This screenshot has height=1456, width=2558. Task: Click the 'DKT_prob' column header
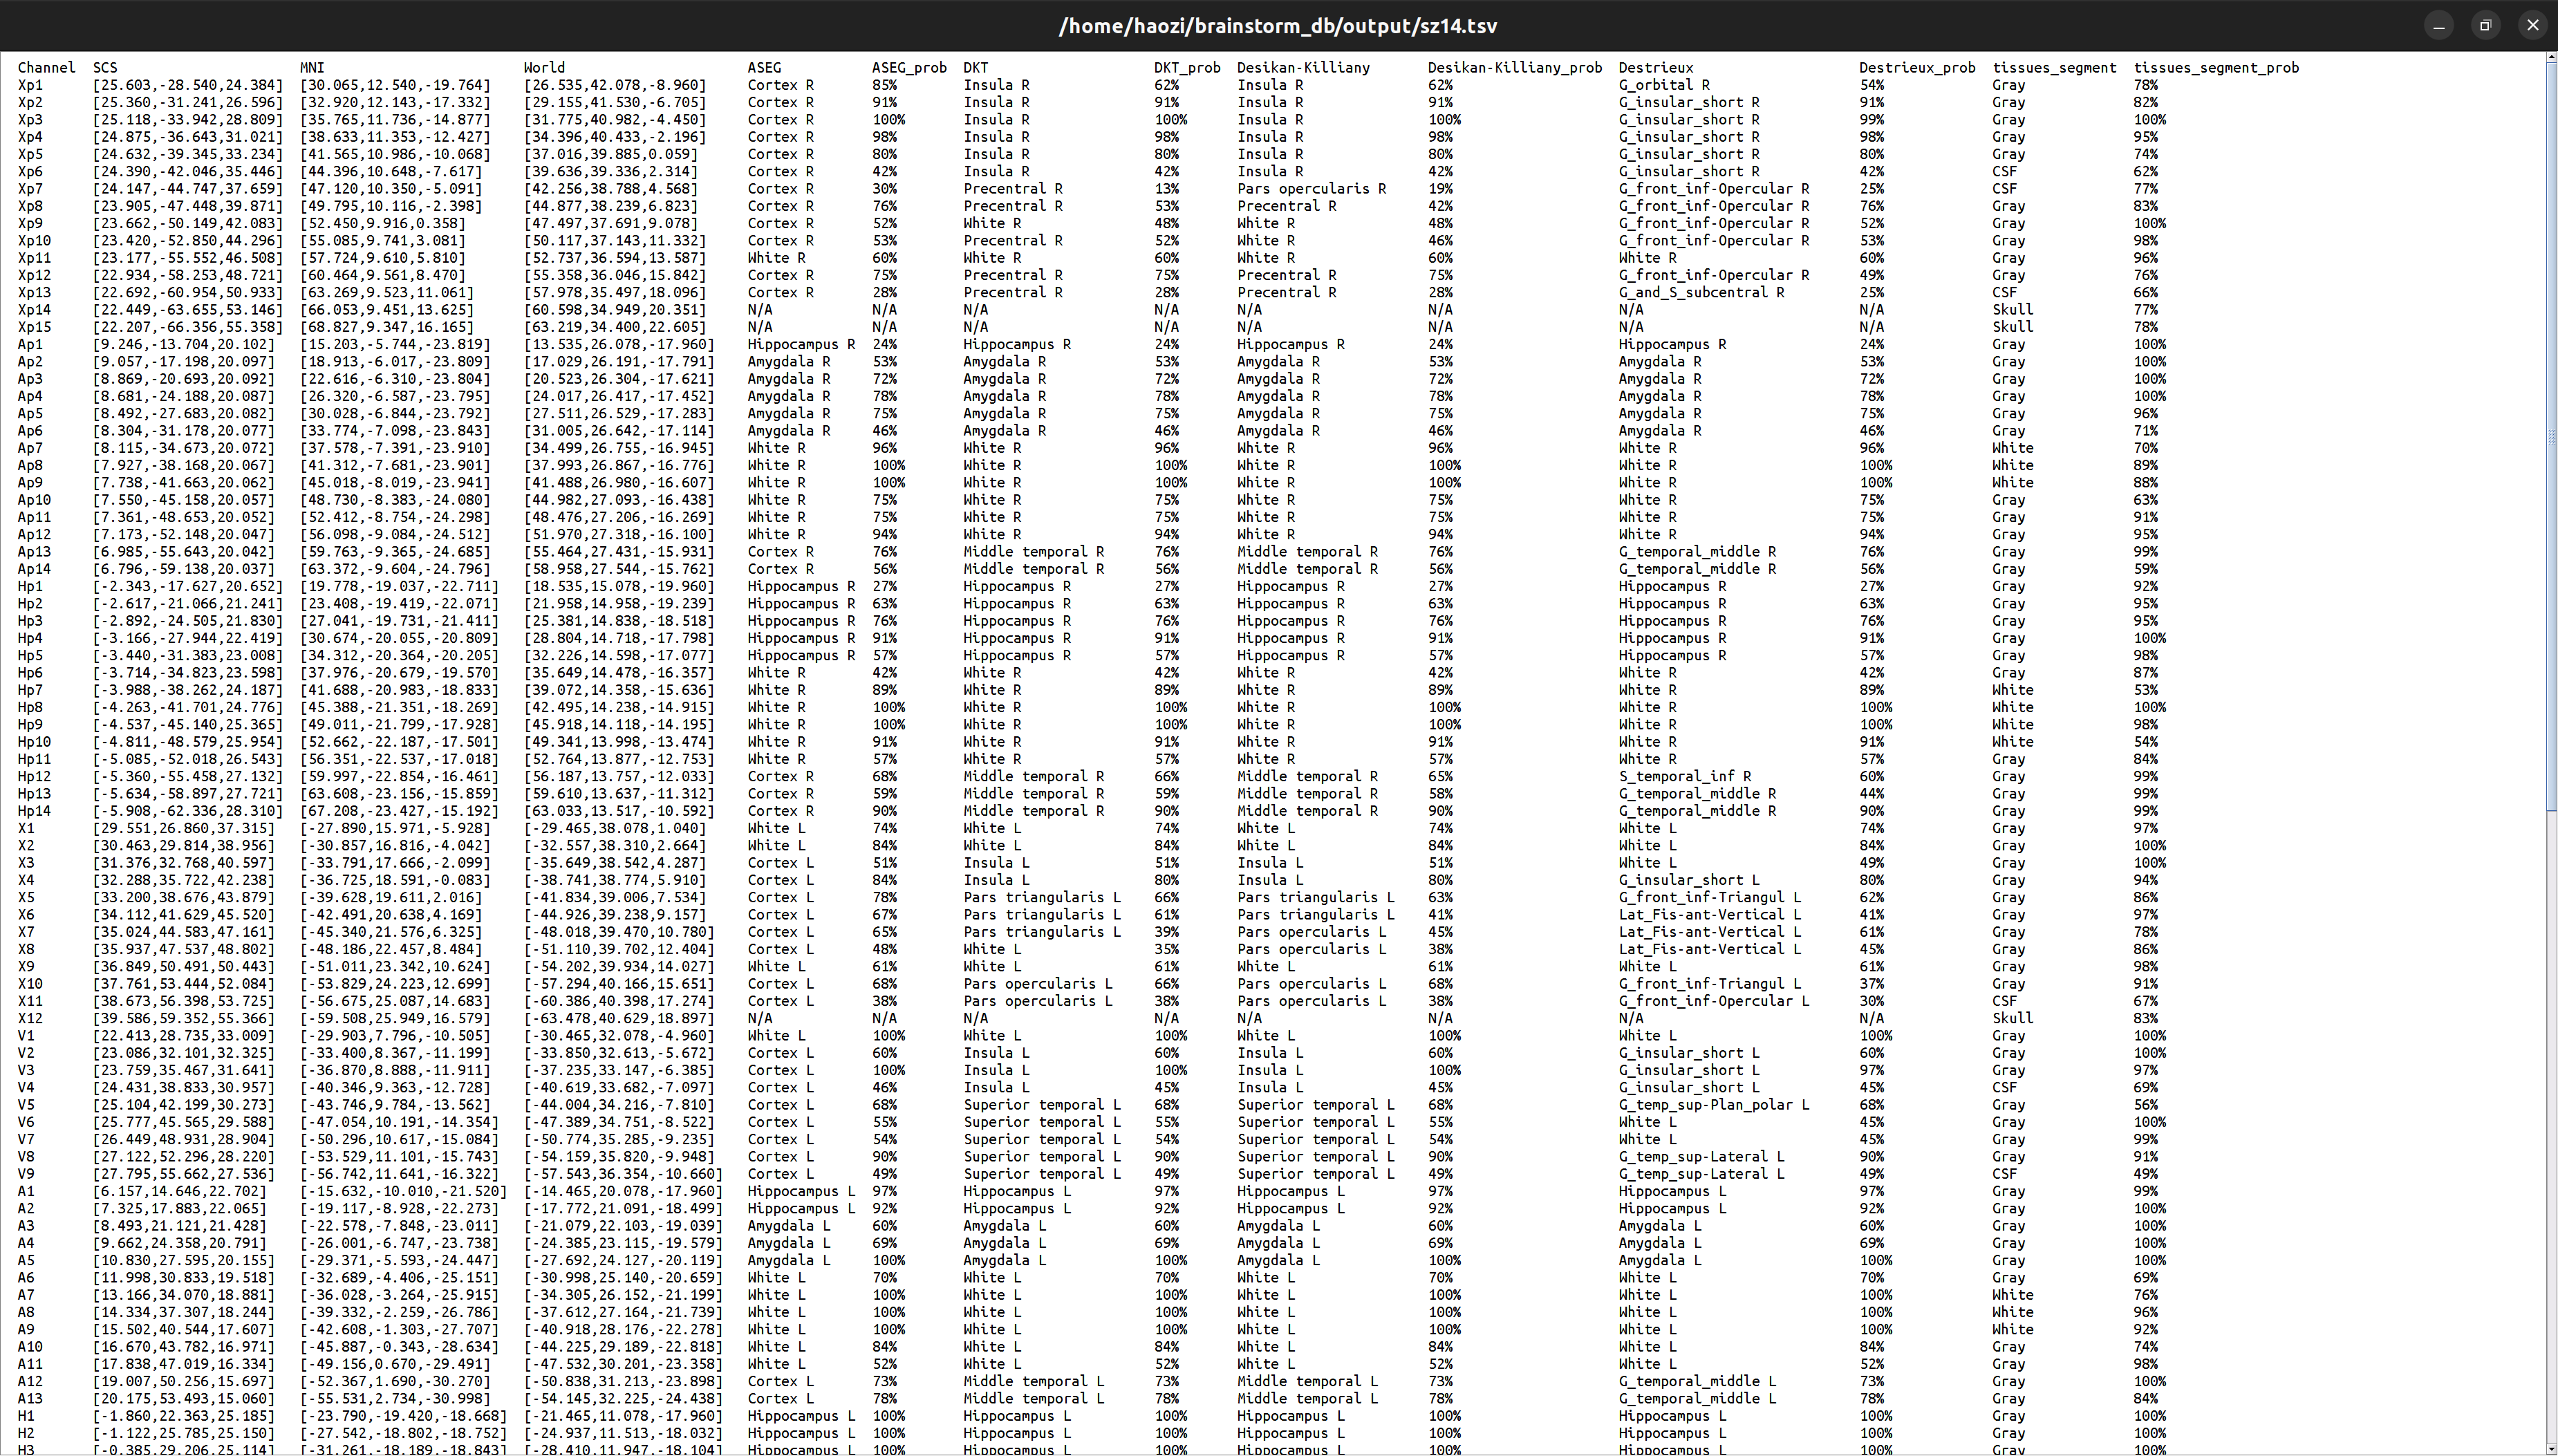tap(1187, 68)
